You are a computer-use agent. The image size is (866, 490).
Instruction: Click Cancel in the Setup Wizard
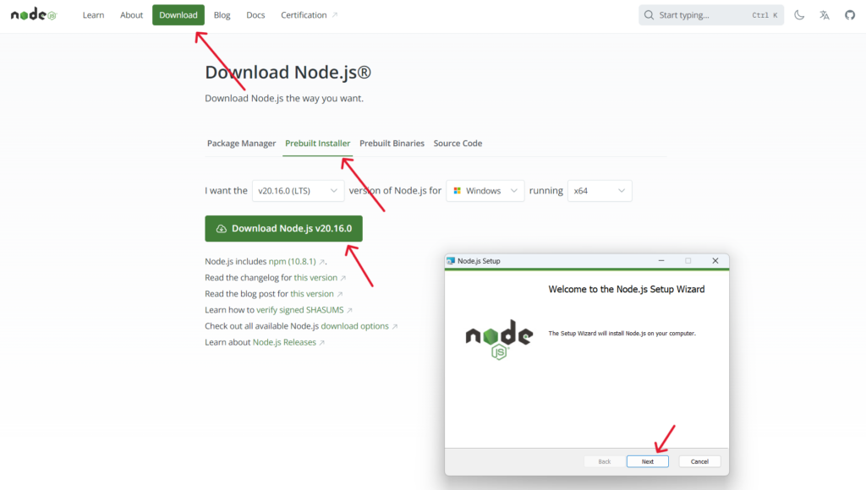click(x=699, y=461)
